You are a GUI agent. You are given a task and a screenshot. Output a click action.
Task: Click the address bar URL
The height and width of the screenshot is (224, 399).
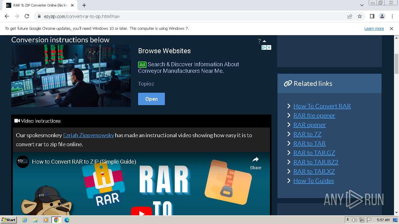[x=82, y=16]
